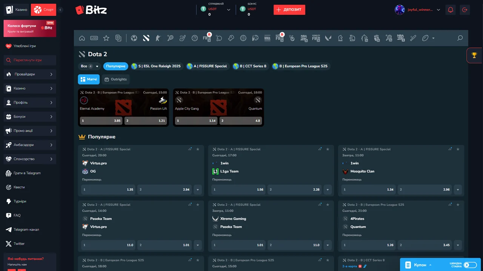The image size is (483, 271).
Task: Bet on L1ga Team at odds 2.28
Action: tap(294, 190)
